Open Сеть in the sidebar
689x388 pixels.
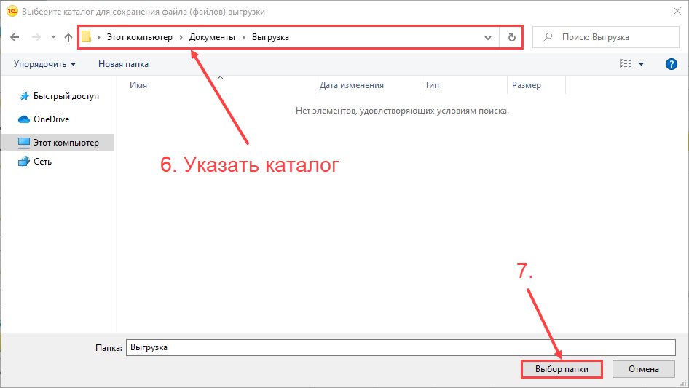(43, 162)
